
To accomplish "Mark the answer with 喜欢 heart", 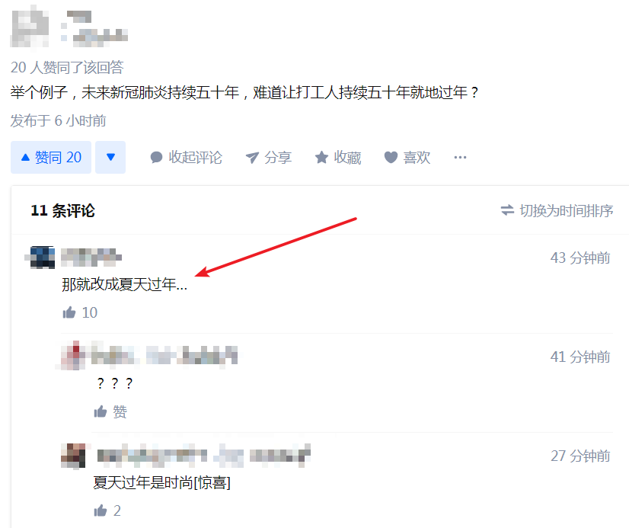I will pos(407,157).
